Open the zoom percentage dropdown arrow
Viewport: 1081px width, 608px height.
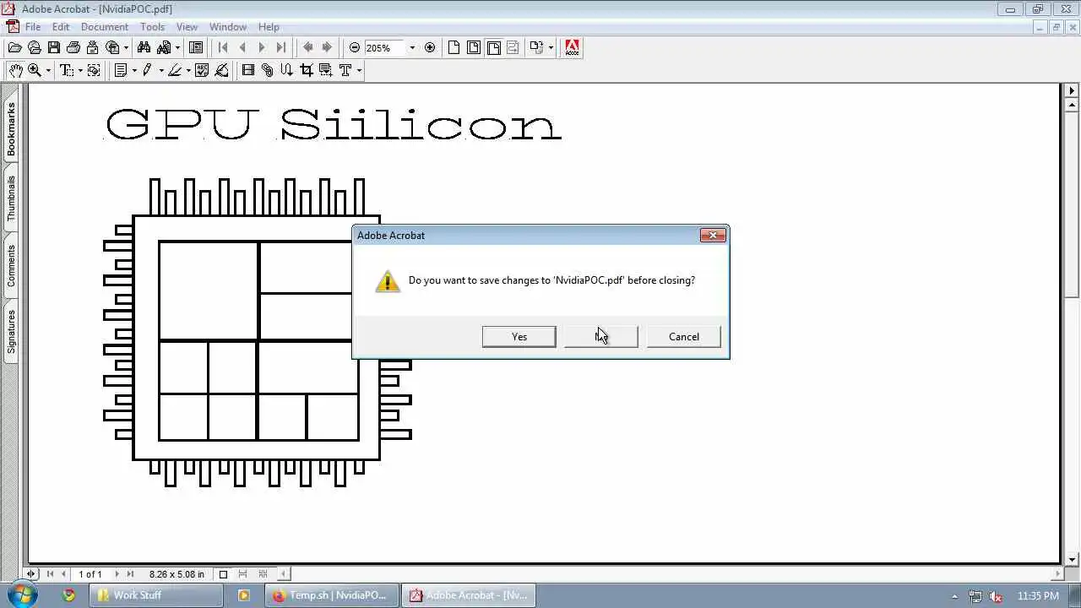[x=412, y=48]
